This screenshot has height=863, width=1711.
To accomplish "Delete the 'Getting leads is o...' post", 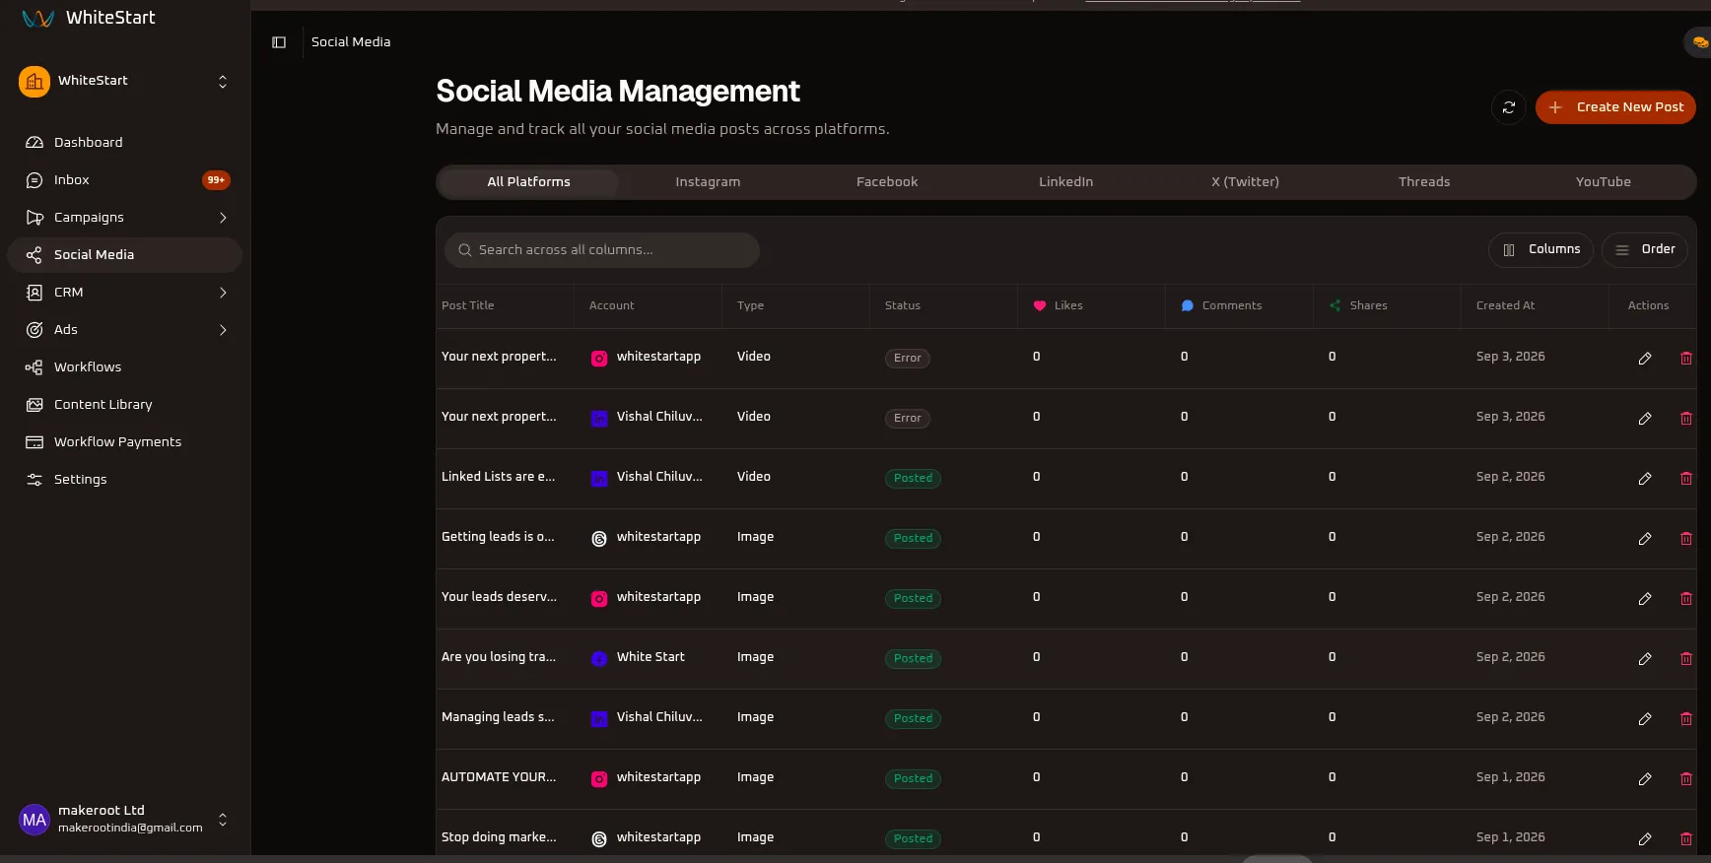I will (1686, 539).
